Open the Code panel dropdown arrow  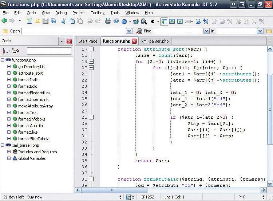coord(62,42)
